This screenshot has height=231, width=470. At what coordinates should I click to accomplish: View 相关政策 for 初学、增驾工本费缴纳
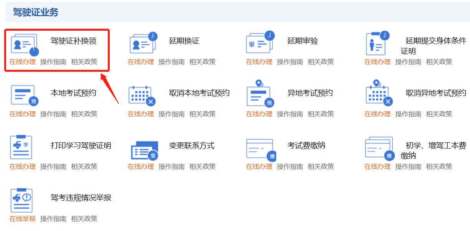click(x=439, y=167)
